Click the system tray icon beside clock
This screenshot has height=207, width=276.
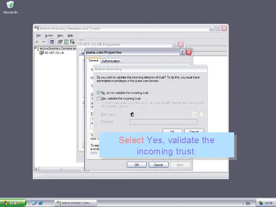tap(261, 203)
